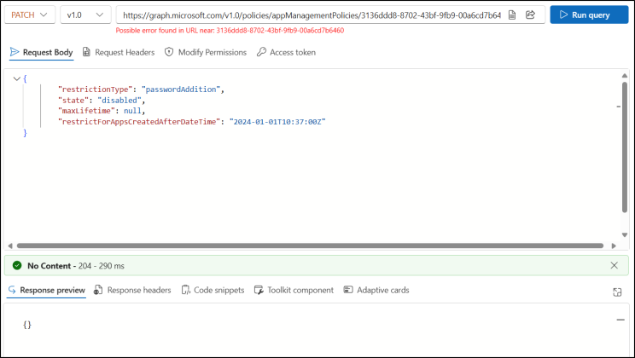The image size is (635, 358).
Task: Open the Adaptive cards tab
Action: coord(376,290)
